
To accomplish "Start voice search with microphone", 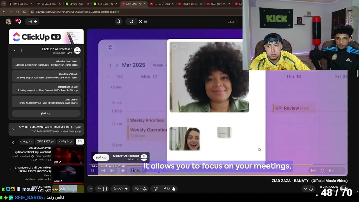I will pos(119,21).
